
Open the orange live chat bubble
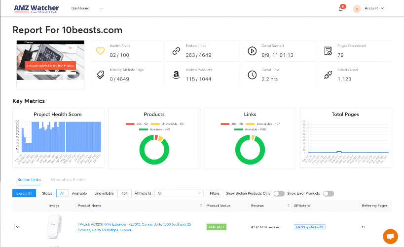click(x=390, y=236)
